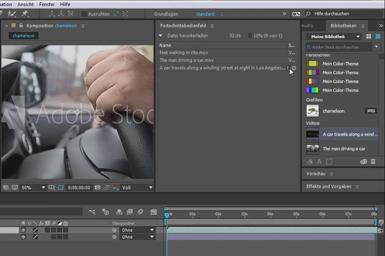This screenshot has width=385, height=256.
Task: Toggle the top layer's quality switch
Action: tap(35, 230)
